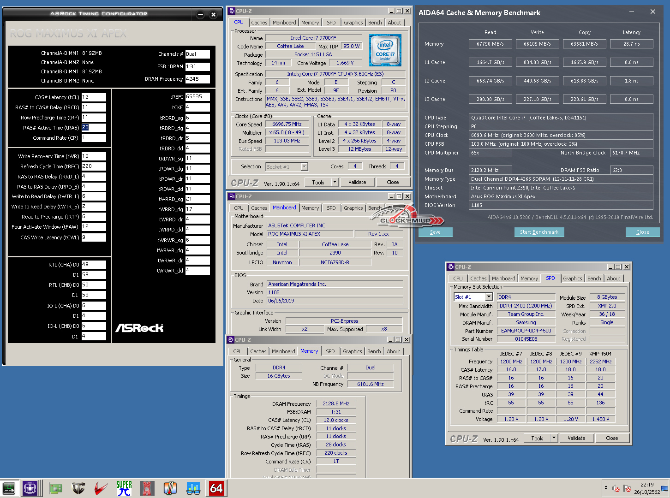
Task: Open the green graphics card taskbar icon
Action: click(56, 488)
